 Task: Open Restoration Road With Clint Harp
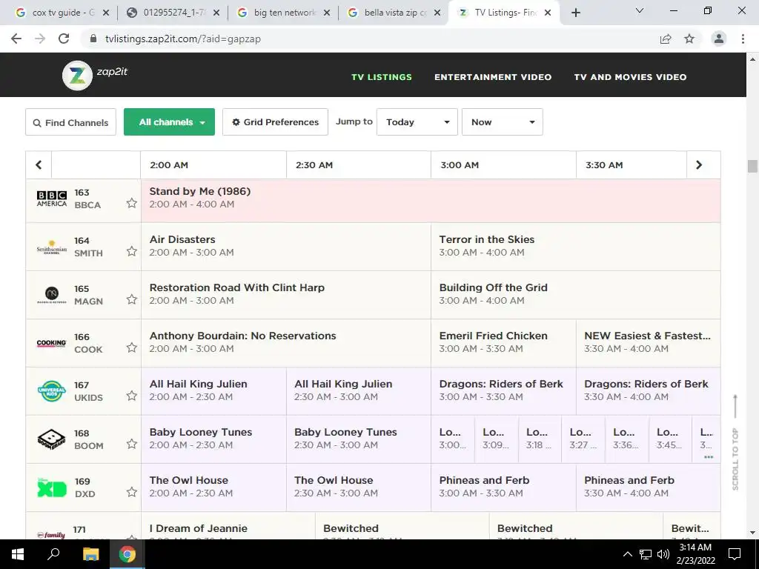[286, 295]
